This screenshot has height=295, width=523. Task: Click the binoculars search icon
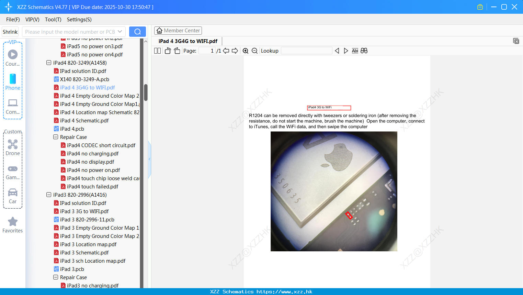click(364, 51)
